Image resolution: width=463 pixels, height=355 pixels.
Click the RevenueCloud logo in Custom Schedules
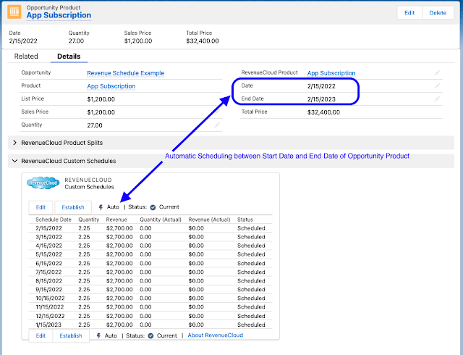coord(43,183)
